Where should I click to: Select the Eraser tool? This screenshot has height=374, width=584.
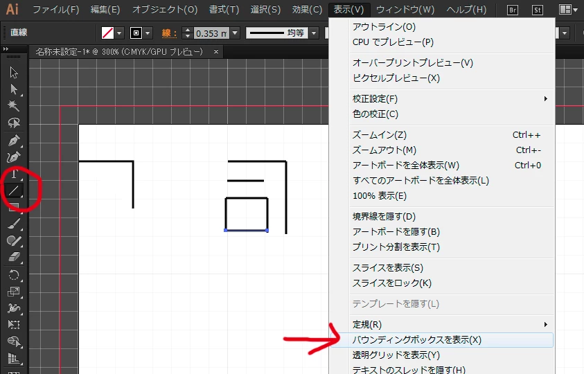pyautogui.click(x=14, y=257)
